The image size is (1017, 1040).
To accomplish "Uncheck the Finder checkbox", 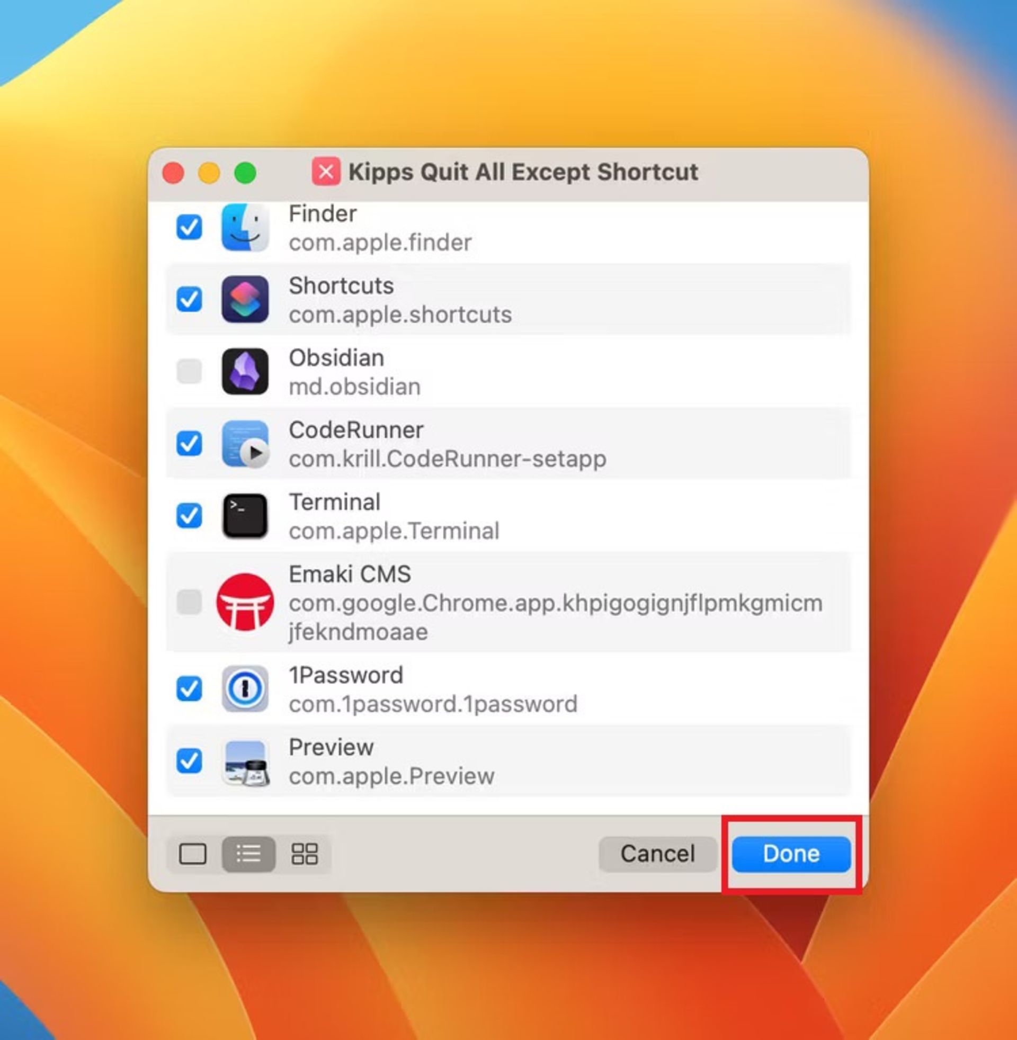I will click(x=189, y=228).
